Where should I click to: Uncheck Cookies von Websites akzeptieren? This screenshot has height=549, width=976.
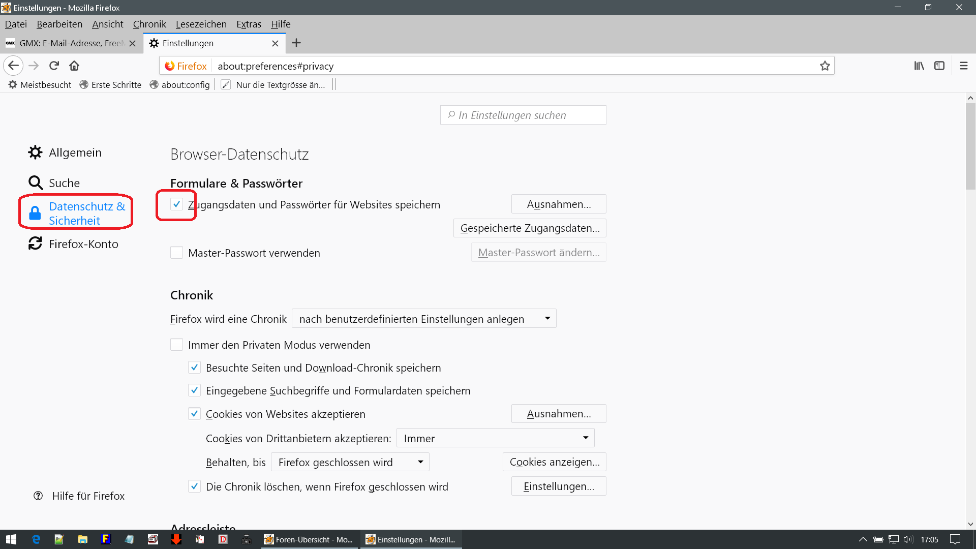(x=194, y=414)
